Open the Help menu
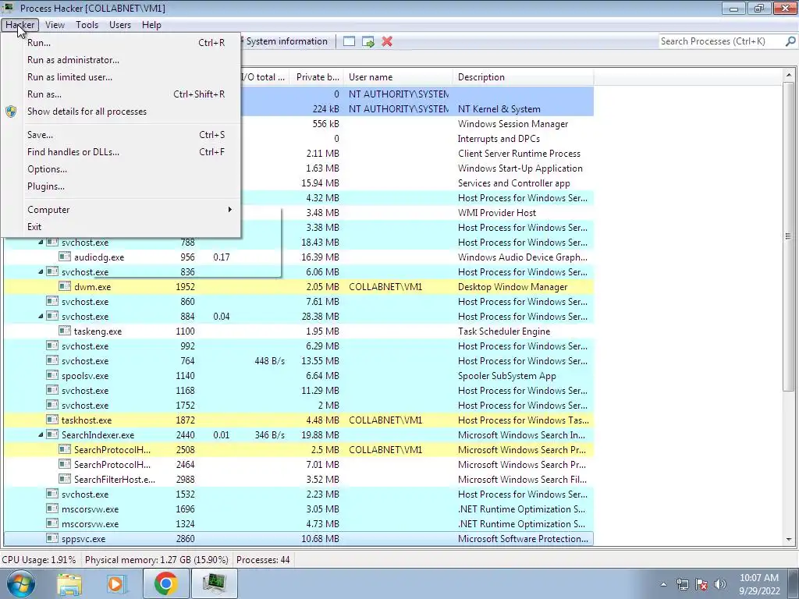This screenshot has width=799, height=599. [151, 25]
